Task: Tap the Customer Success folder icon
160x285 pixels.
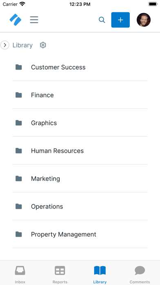Action: (19, 67)
